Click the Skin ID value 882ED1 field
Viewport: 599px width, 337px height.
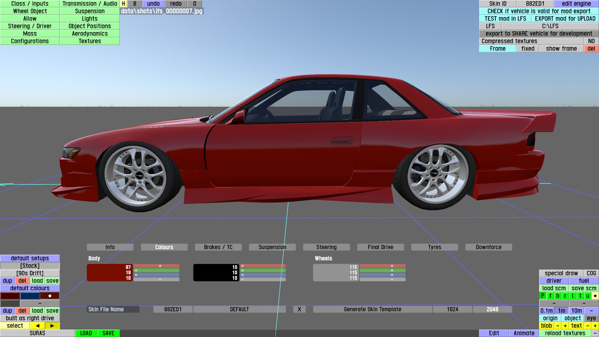tap(535, 3)
